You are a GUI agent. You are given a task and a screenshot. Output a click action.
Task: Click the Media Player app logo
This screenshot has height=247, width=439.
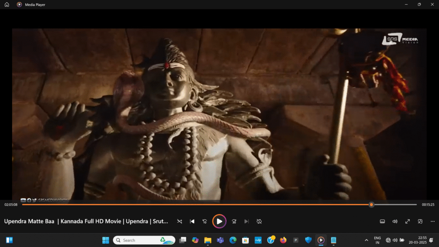click(19, 4)
